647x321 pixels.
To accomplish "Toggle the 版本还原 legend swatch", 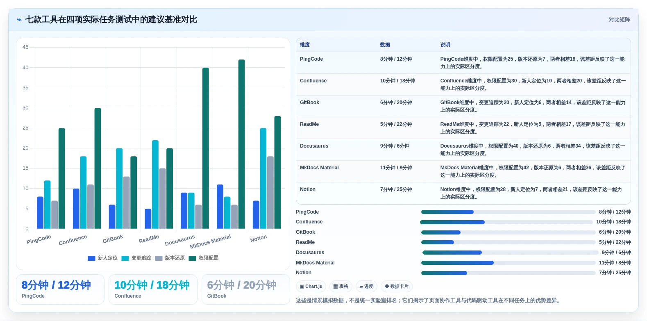I will coord(159,258).
